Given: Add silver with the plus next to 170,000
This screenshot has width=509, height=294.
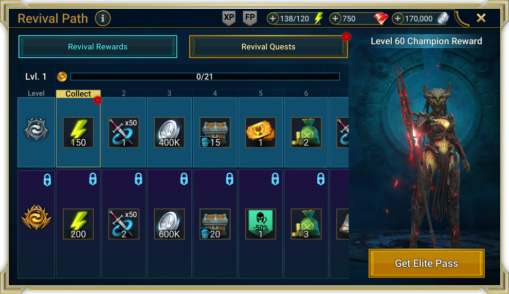Looking at the screenshot, I should [x=397, y=19].
